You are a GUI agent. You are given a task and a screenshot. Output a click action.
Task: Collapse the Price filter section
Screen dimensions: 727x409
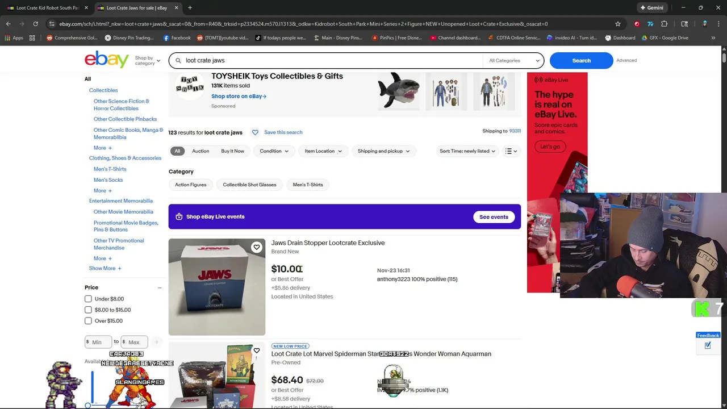click(160, 287)
